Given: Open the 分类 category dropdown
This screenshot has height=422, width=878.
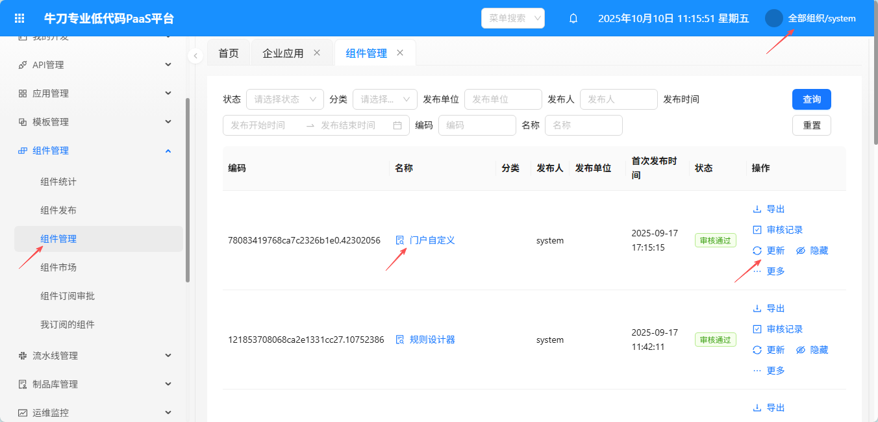Looking at the screenshot, I should [x=384, y=99].
